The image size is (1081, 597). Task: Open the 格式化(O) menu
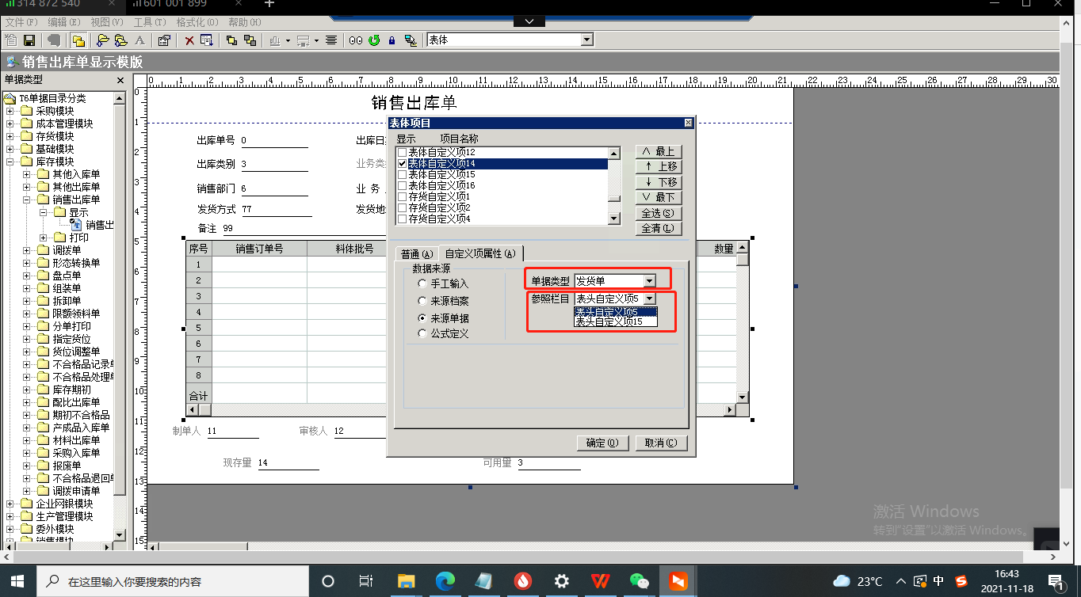point(197,22)
